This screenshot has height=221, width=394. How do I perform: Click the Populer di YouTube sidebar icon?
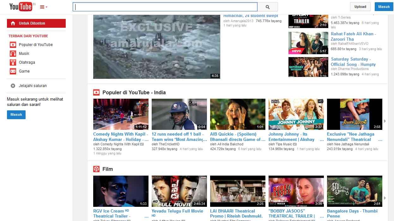[x=13, y=45]
